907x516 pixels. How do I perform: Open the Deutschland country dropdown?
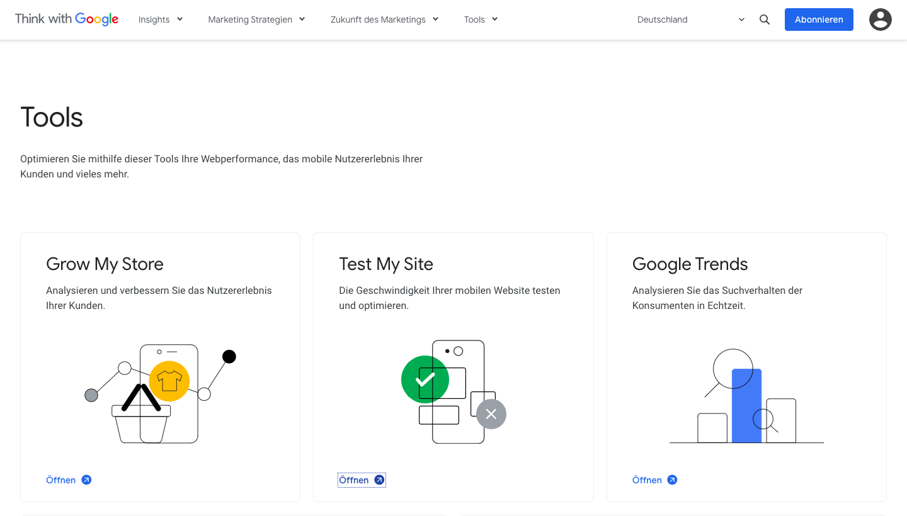(x=691, y=20)
